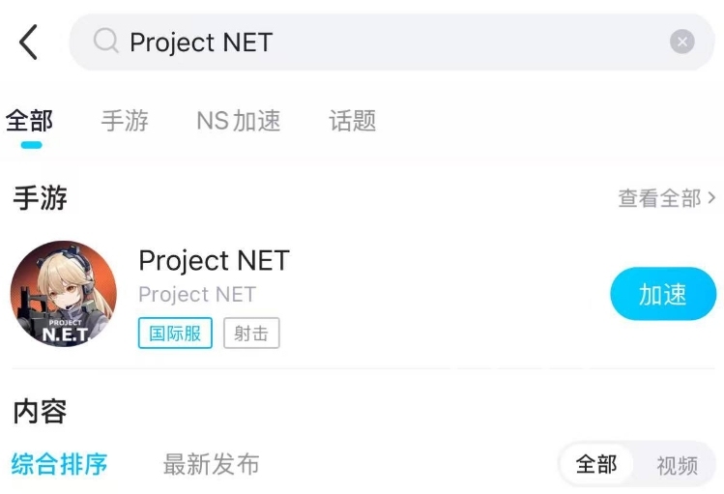Switch to the 手游 tab
This screenshot has height=494, width=724.
(125, 121)
